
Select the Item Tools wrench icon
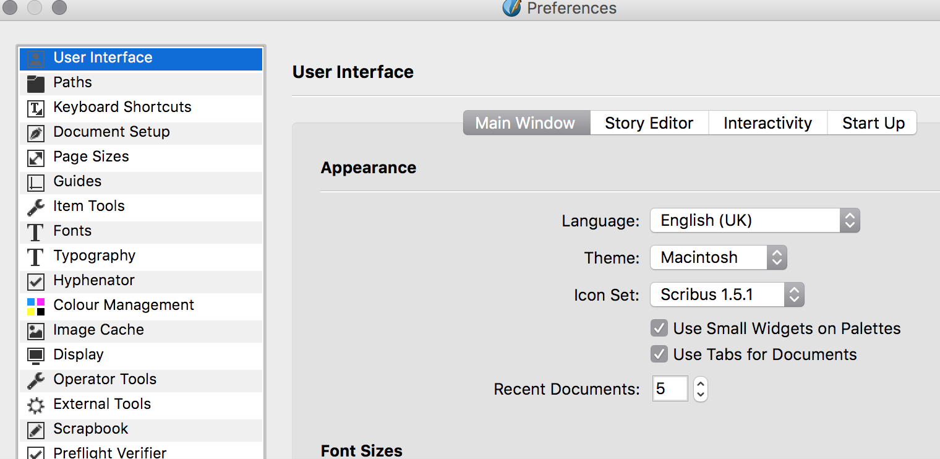click(36, 207)
